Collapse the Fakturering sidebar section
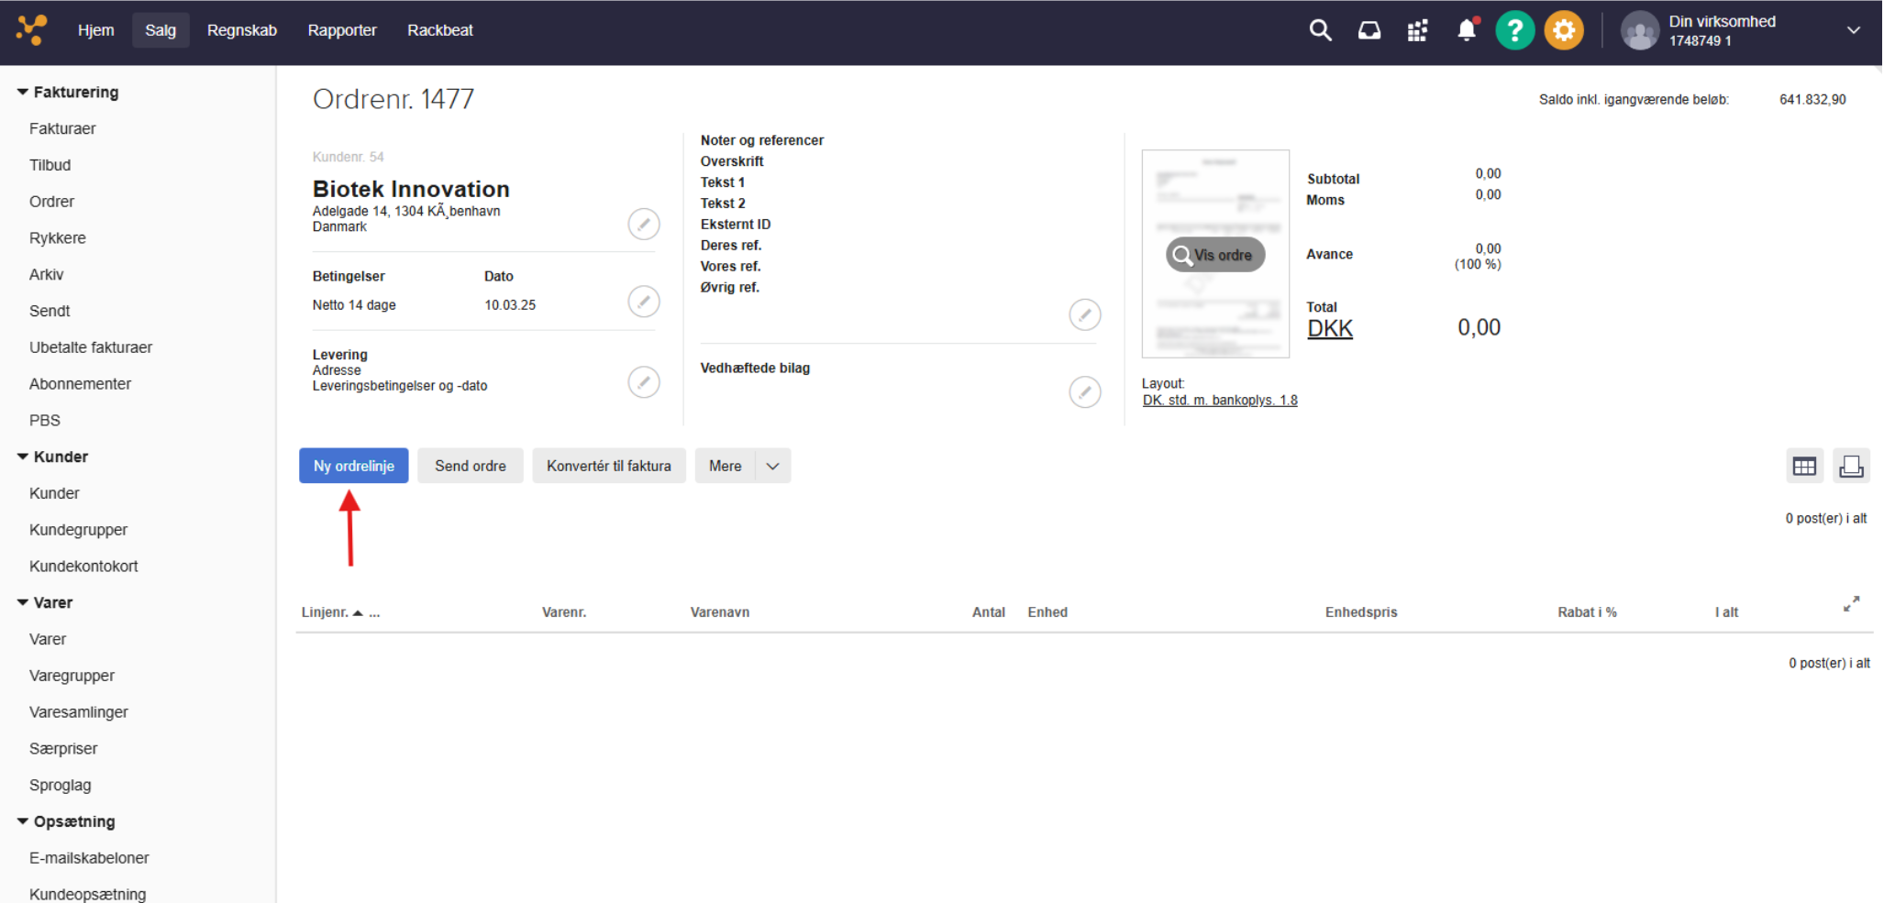 (x=23, y=92)
